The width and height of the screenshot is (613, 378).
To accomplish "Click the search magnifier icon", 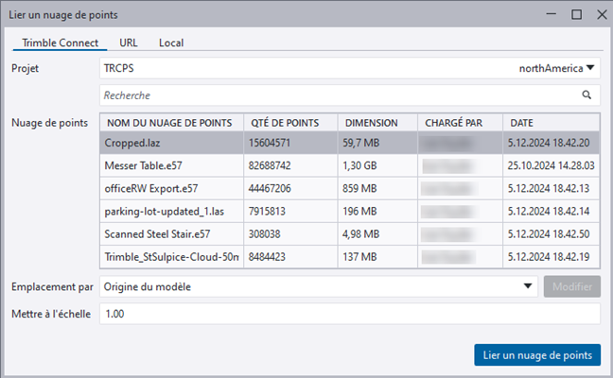I will [x=587, y=95].
